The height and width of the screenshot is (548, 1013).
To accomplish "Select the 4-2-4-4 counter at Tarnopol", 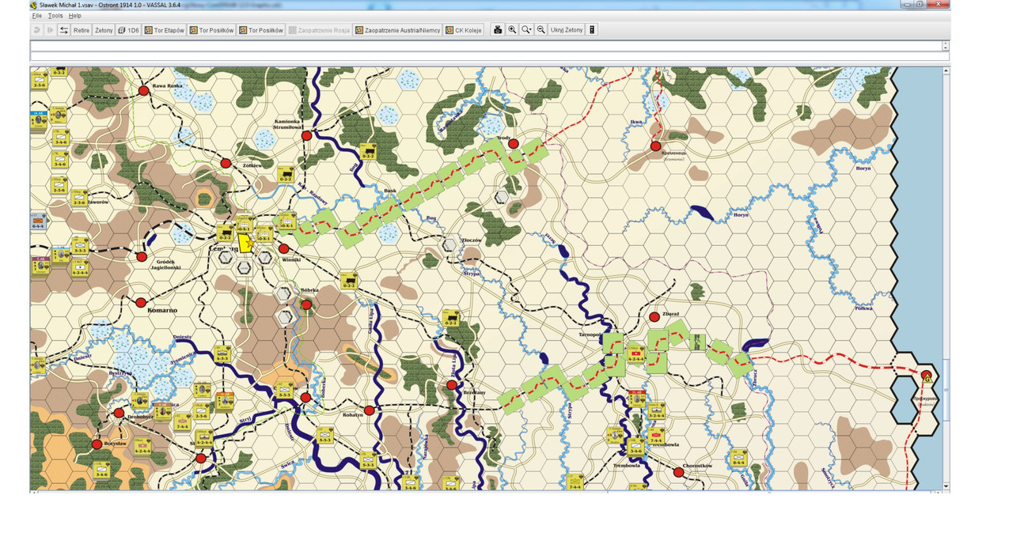I will 635,355.
